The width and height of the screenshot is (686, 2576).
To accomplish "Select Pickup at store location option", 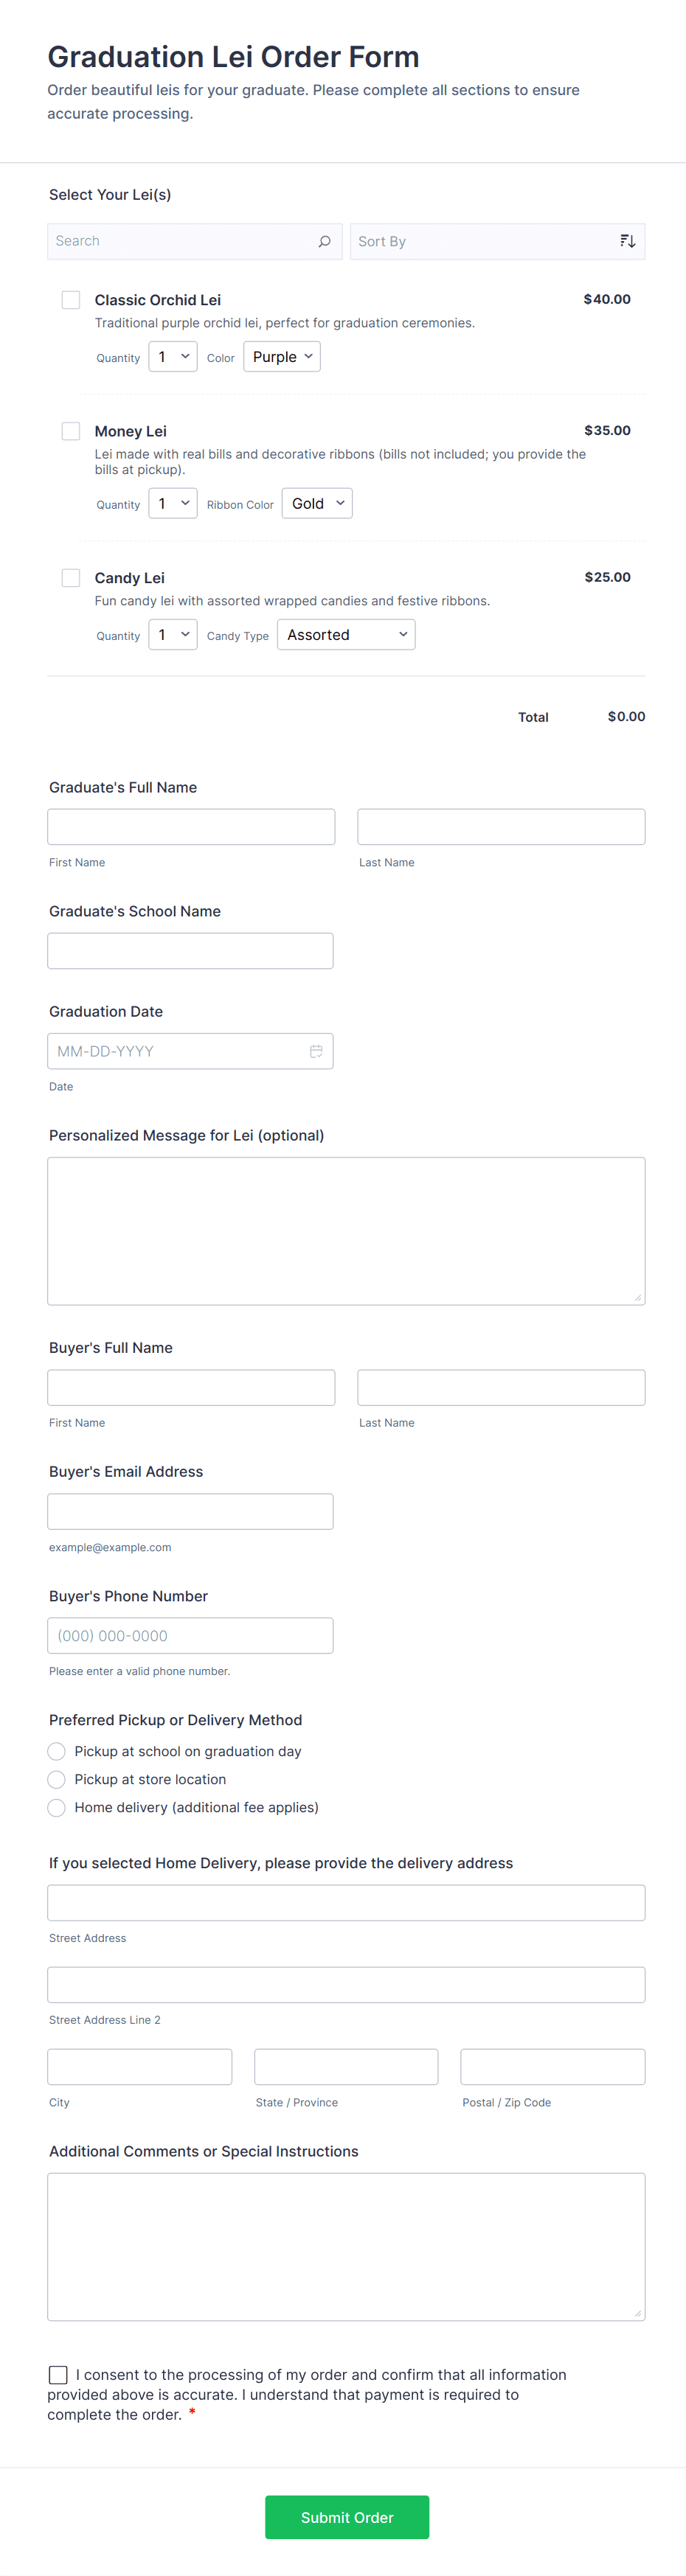I will click(x=57, y=1779).
